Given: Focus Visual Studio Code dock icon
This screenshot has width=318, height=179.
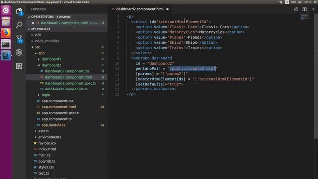Looking at the screenshot, I should tap(6, 55).
